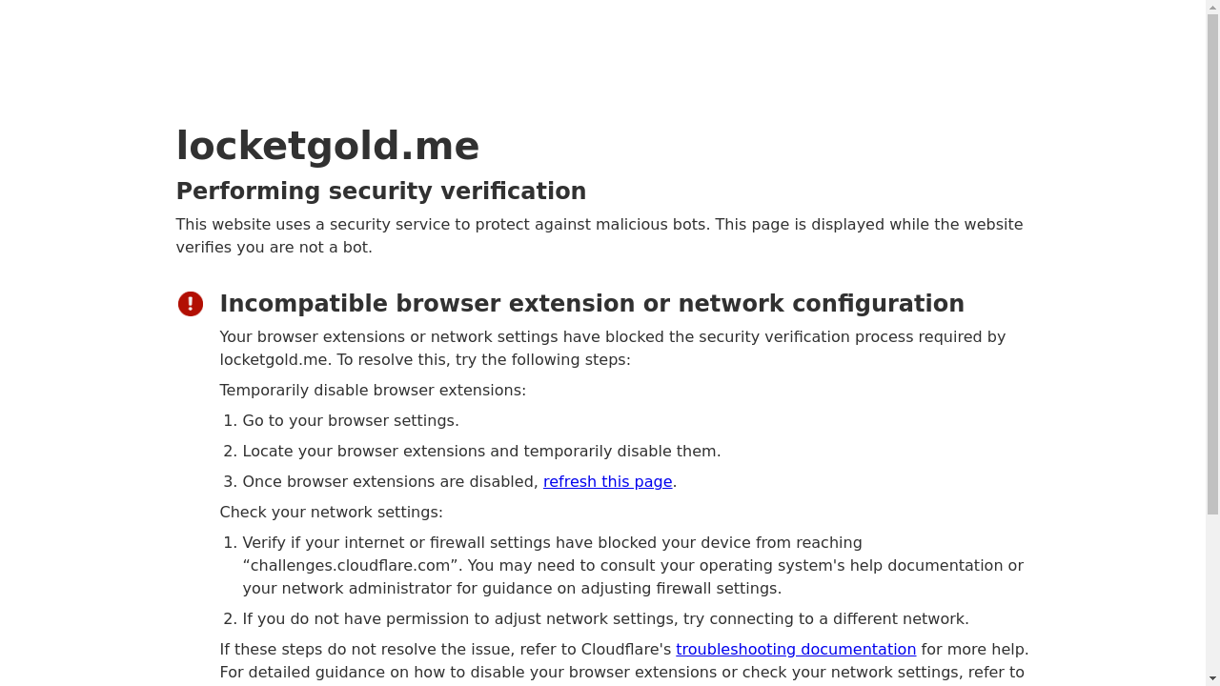
Task: Click the "Incompatible browser extension" error heading
Action: click(591, 304)
